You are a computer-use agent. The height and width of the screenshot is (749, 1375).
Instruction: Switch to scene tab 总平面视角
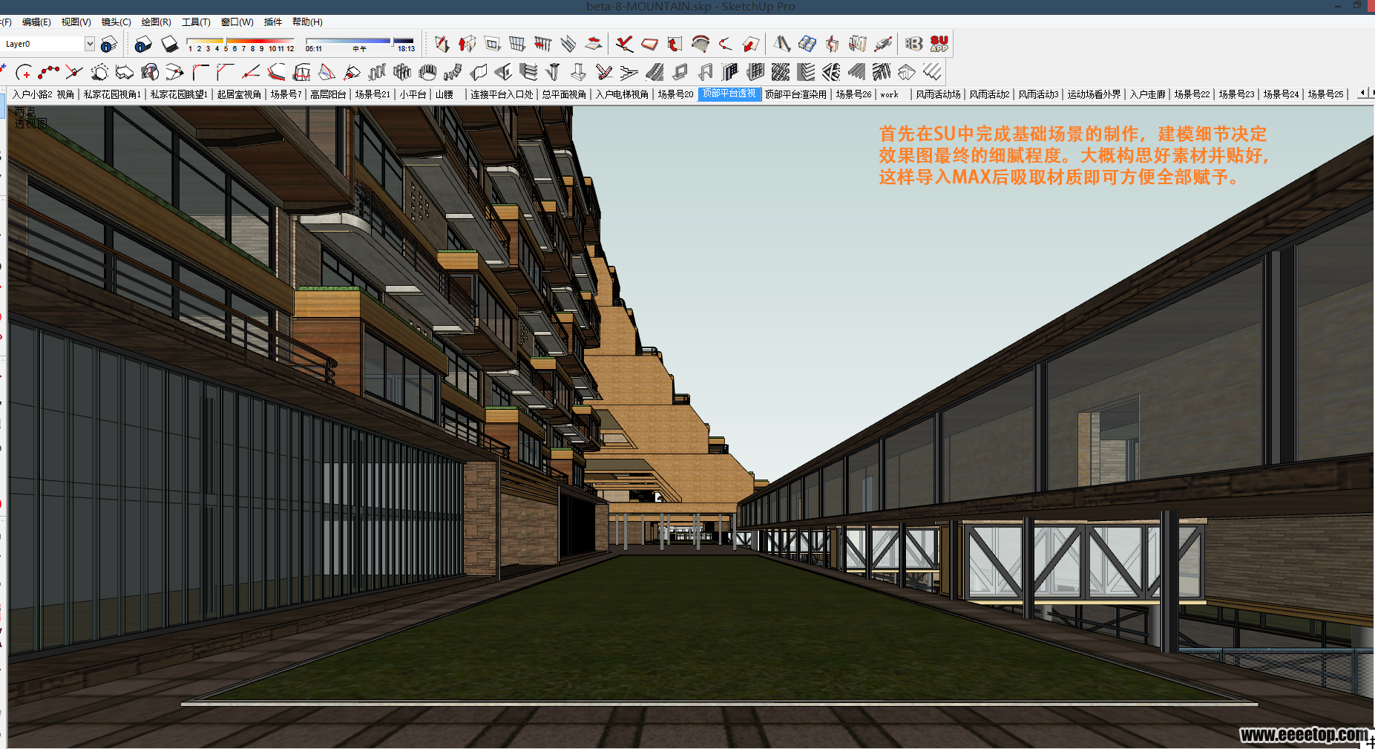click(563, 94)
